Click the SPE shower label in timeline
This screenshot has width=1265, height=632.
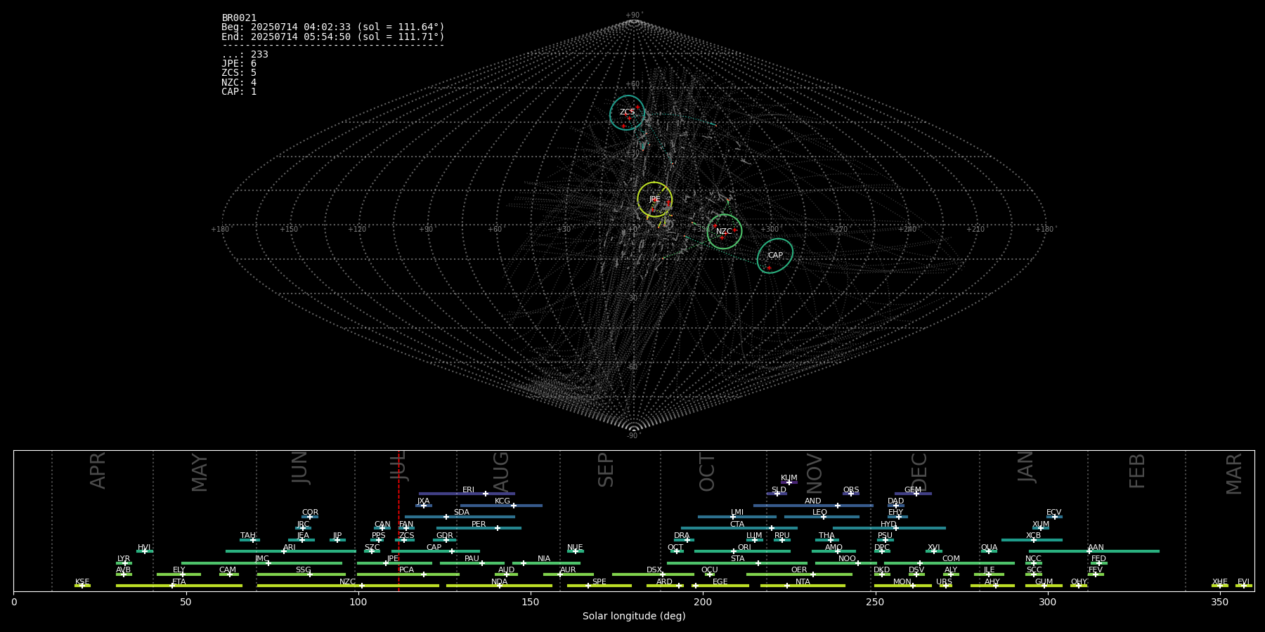pyautogui.click(x=599, y=582)
